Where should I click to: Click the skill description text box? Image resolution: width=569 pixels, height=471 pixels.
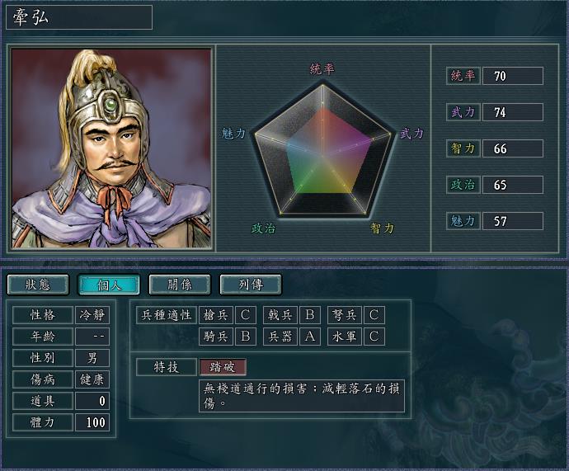[x=302, y=396]
